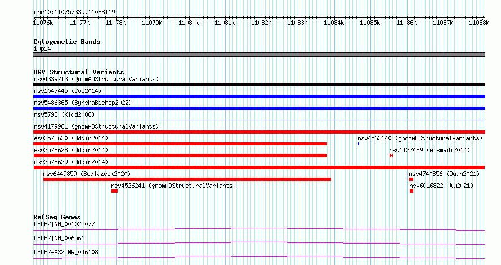Click the gray 10p14 cytogenetic band bar
501x265 pixels.
tap(259, 55)
